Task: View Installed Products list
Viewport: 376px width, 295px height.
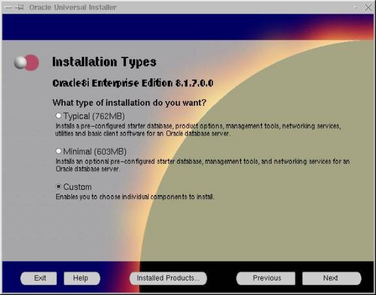Action: pyautogui.click(x=168, y=278)
